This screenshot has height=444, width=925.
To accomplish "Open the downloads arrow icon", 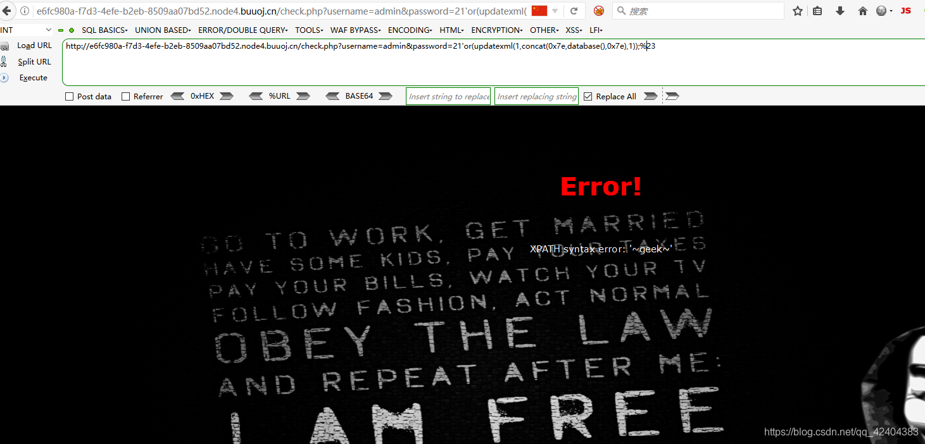I will pos(840,11).
